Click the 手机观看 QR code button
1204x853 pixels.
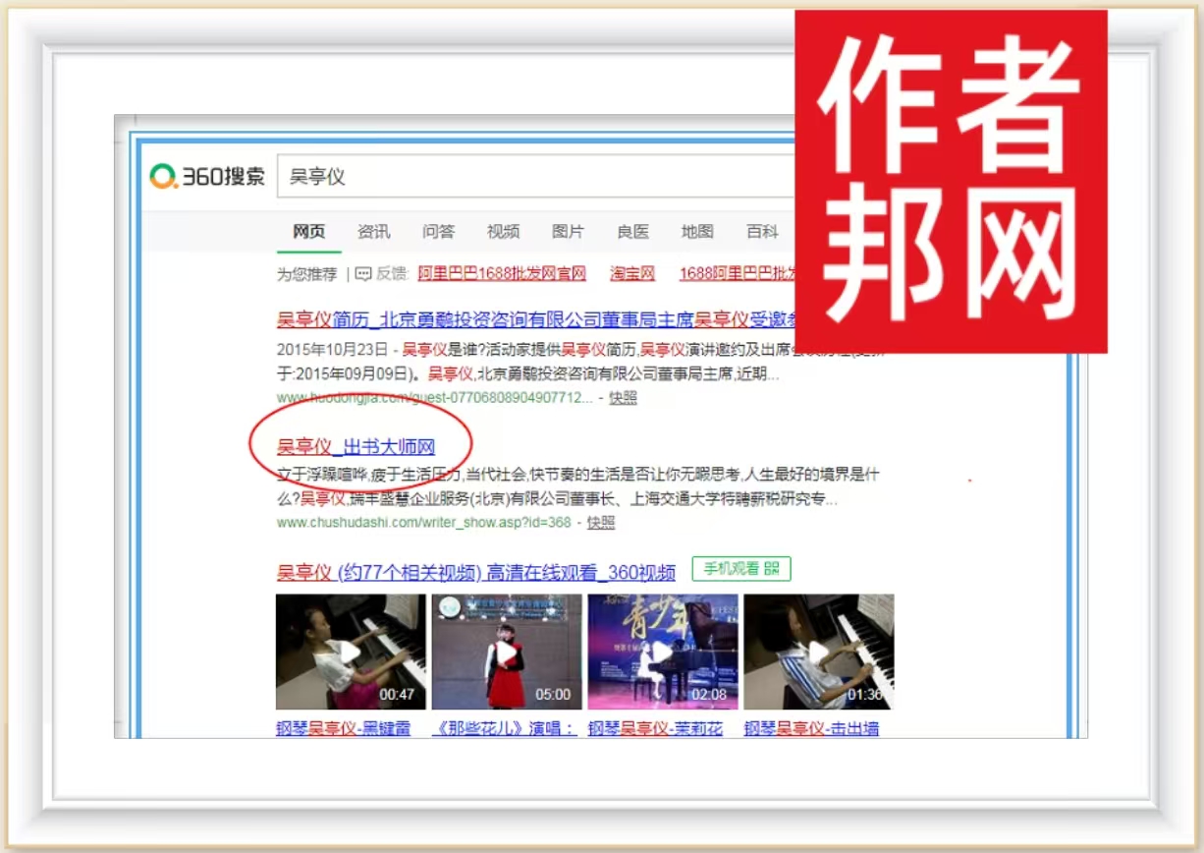[x=740, y=569]
